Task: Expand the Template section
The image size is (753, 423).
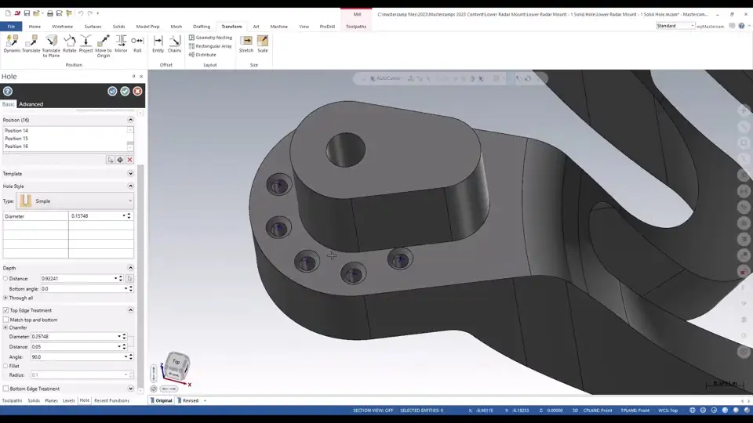Action: 131,174
